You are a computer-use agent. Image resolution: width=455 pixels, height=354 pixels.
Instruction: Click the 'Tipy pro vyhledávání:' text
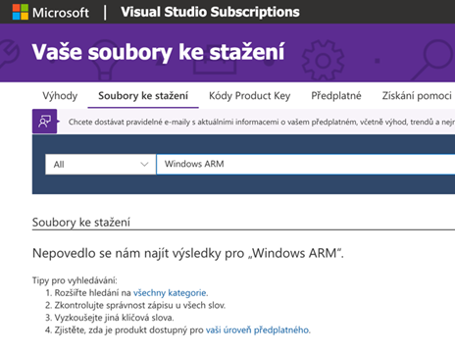pyautogui.click(x=75, y=280)
